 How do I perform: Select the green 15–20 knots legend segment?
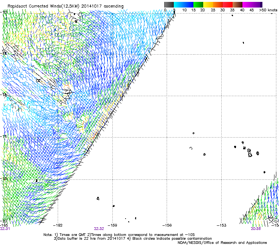pyautogui.click(x=198, y=5)
